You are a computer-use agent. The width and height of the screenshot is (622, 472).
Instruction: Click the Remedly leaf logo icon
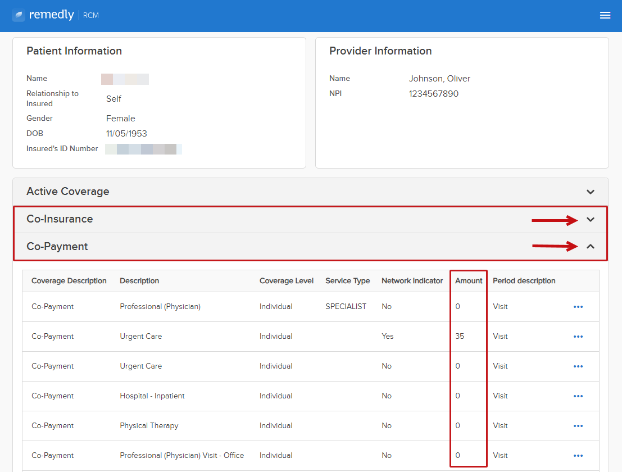coord(18,15)
